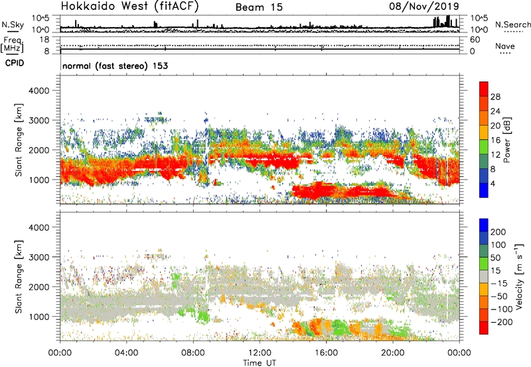Click red top segment of Power colorbar
The width and height of the screenshot is (531, 367).
pyautogui.click(x=484, y=89)
